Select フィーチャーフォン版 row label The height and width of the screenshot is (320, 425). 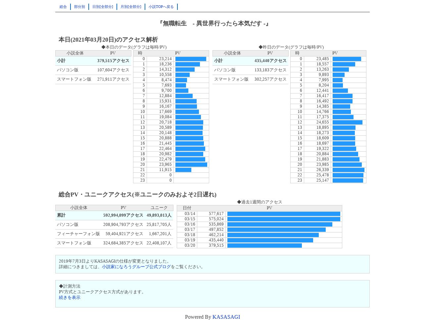tap(78, 234)
